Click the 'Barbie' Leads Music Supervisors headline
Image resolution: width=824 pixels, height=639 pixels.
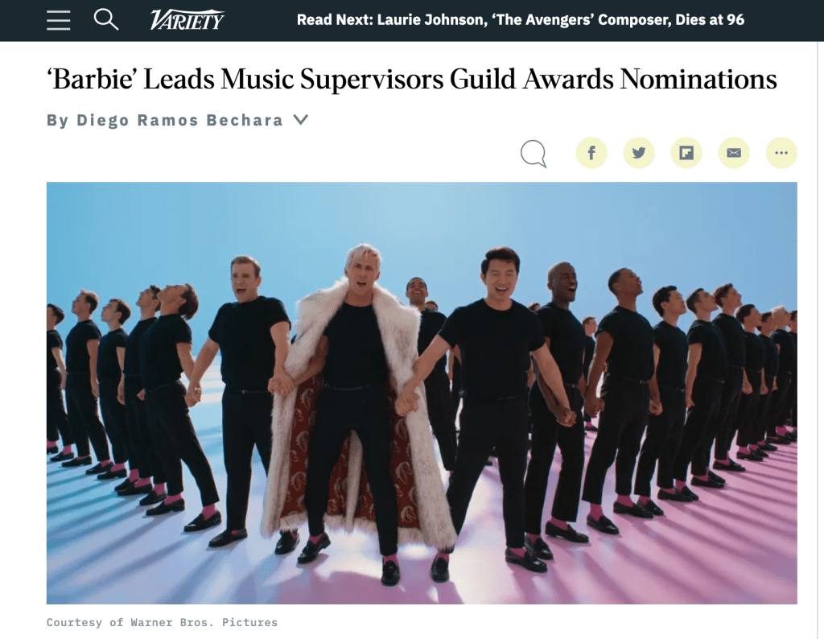coord(411,80)
